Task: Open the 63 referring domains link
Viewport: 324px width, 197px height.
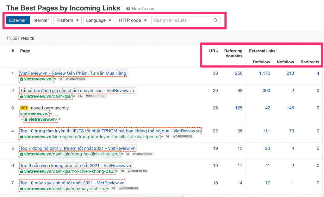Action: (x=240, y=91)
